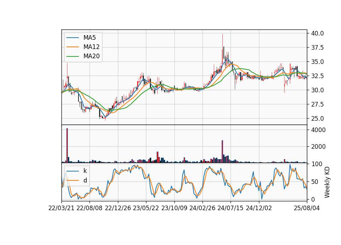Click the 24/07/15 date tick label
Screen dimensions: 341x245
point(231,208)
